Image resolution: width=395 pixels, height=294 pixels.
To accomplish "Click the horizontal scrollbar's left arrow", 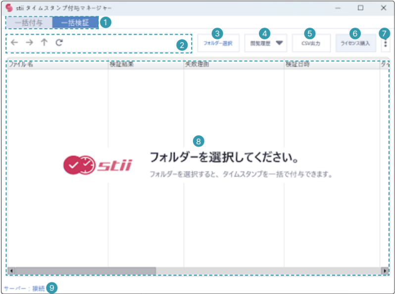I will tap(11, 271).
